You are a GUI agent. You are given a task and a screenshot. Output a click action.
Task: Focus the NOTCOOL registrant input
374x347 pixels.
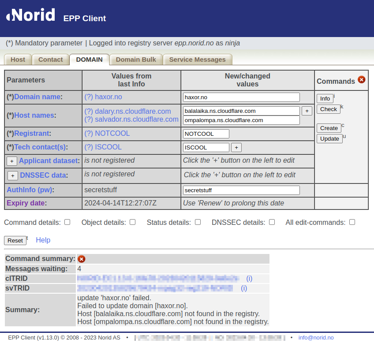pyautogui.click(x=206, y=134)
